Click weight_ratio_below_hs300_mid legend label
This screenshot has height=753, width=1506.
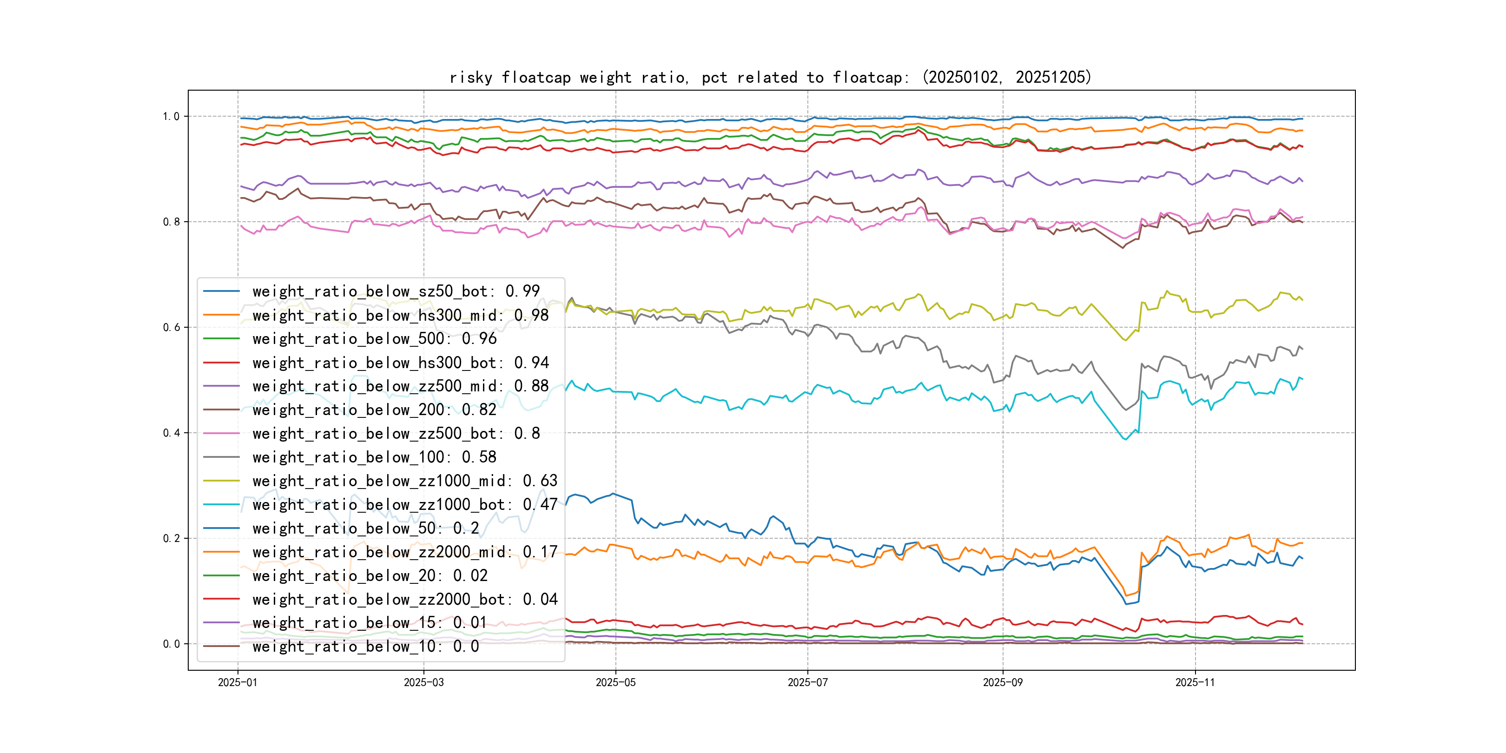pyautogui.click(x=401, y=315)
